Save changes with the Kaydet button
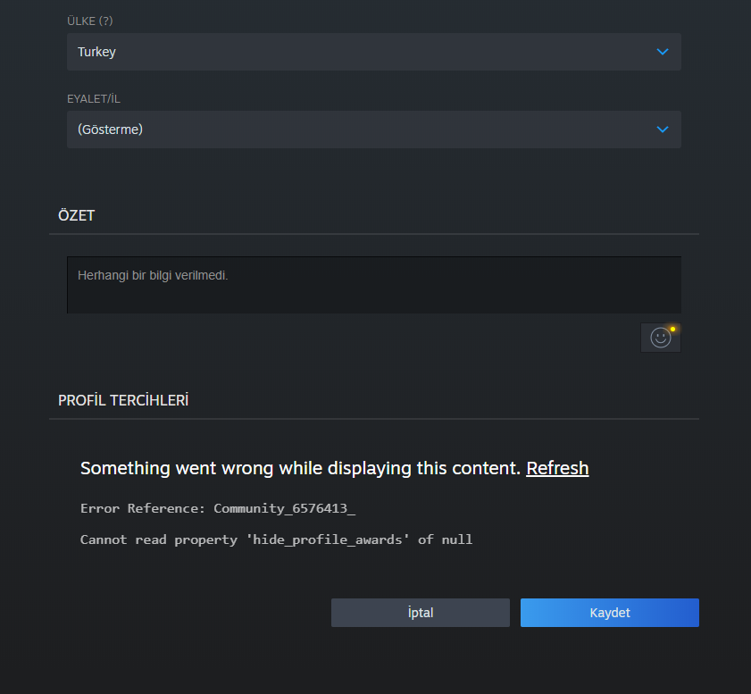The image size is (751, 694). [609, 613]
